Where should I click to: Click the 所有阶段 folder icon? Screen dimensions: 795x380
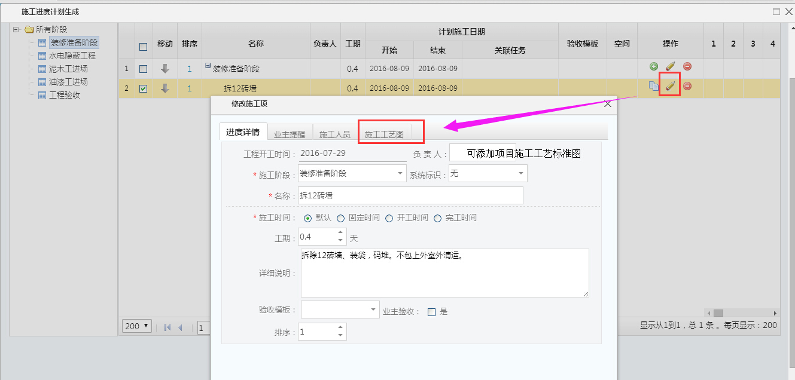point(29,29)
